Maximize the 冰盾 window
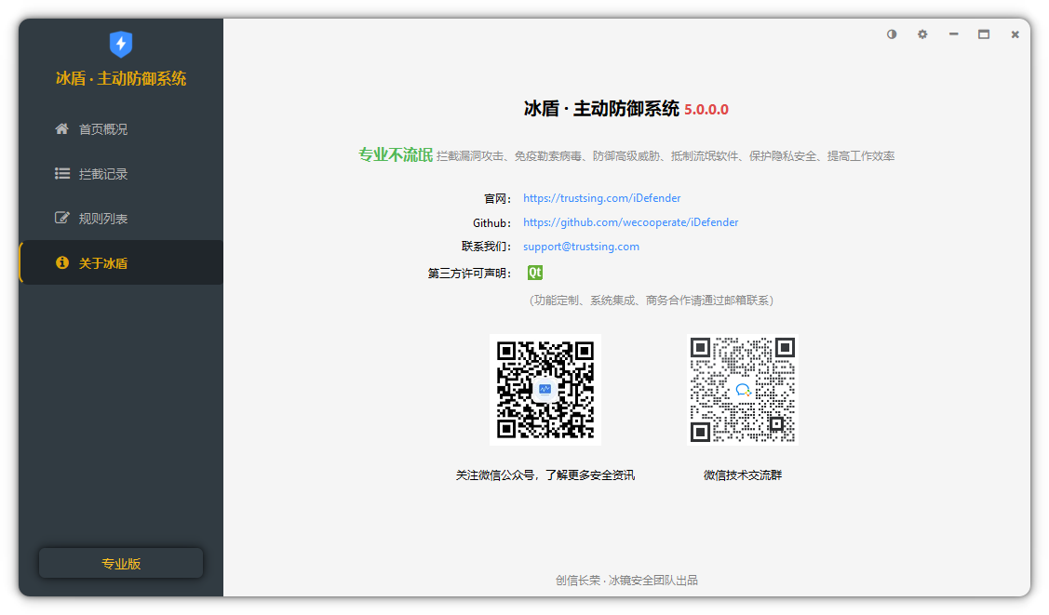 [x=984, y=34]
